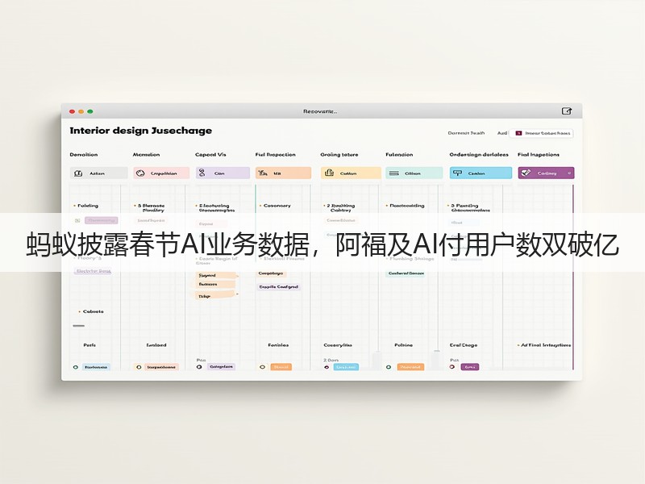Click the 'Aud' label near top right
The height and width of the screenshot is (484, 645).
(502, 133)
